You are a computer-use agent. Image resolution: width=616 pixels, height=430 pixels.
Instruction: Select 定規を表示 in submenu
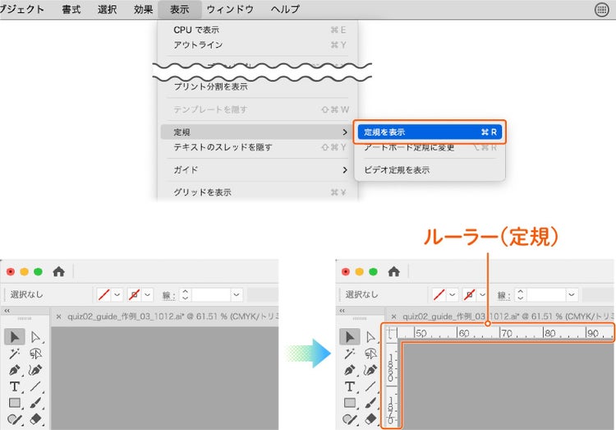click(430, 132)
